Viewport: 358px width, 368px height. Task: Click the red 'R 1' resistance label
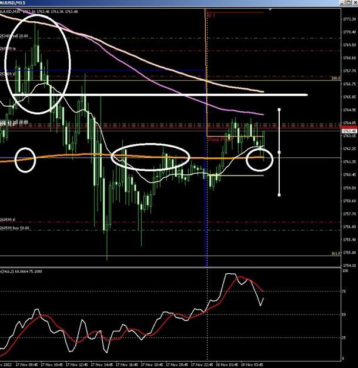[x=211, y=15]
